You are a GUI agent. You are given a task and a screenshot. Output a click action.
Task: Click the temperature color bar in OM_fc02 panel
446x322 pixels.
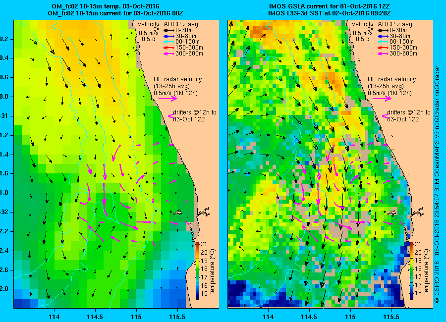[x=197, y=270]
